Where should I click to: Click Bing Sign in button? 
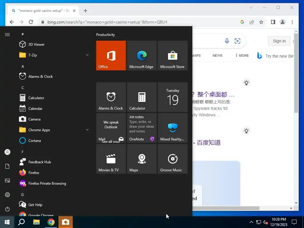coord(279,41)
